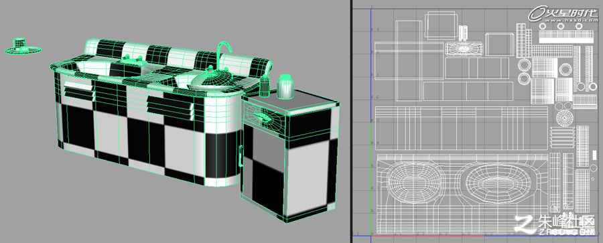Click the vertical divider between viewport panels
Image resolution: width=603 pixels, height=243 pixels.
pos(351,122)
